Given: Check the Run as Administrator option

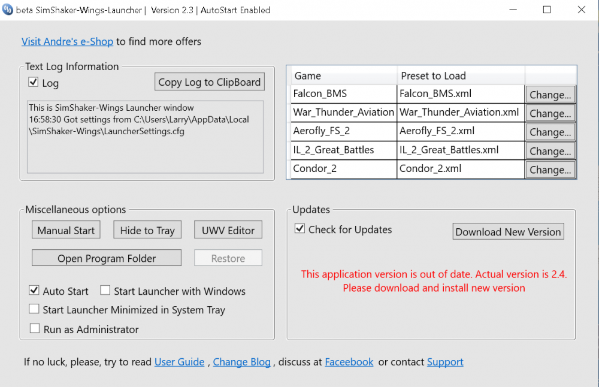Looking at the screenshot, I should [34, 329].
